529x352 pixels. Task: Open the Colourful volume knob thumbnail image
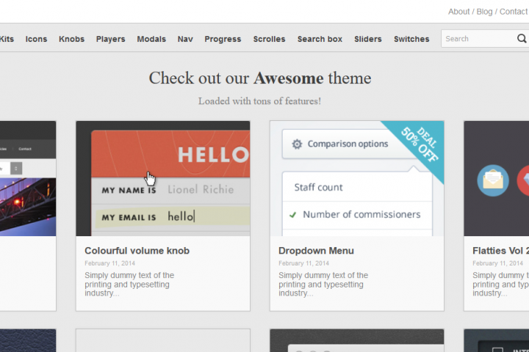coord(163,178)
